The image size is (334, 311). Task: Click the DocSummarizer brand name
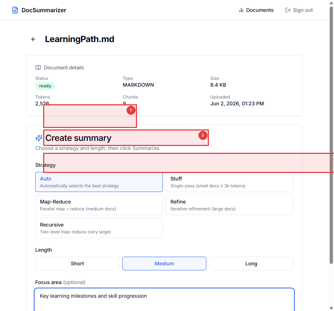point(44,10)
